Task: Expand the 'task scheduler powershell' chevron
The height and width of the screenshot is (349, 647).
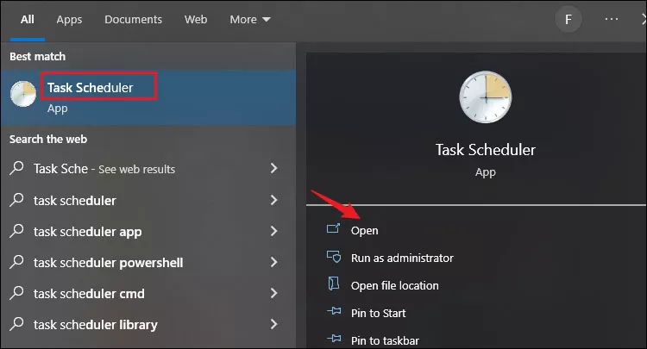Action: click(273, 262)
